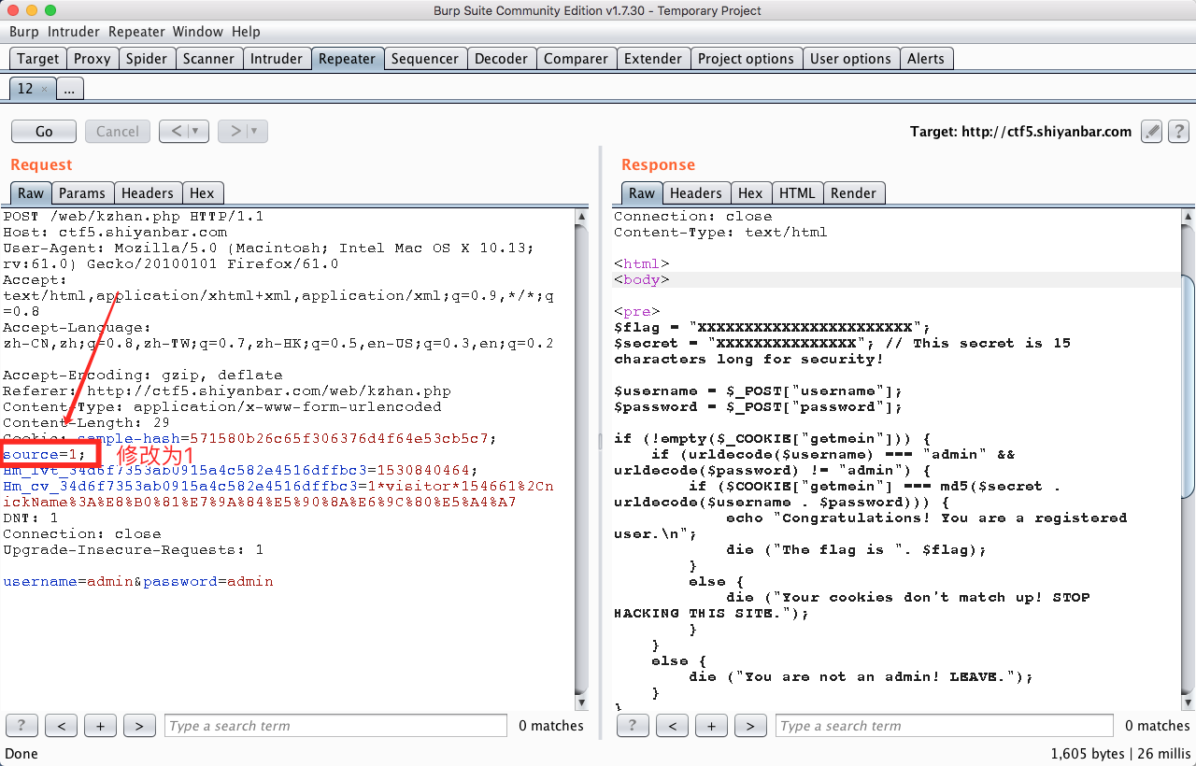1196x766 pixels.
Task: Switch to the Sequencer tab
Action: pyautogui.click(x=425, y=58)
